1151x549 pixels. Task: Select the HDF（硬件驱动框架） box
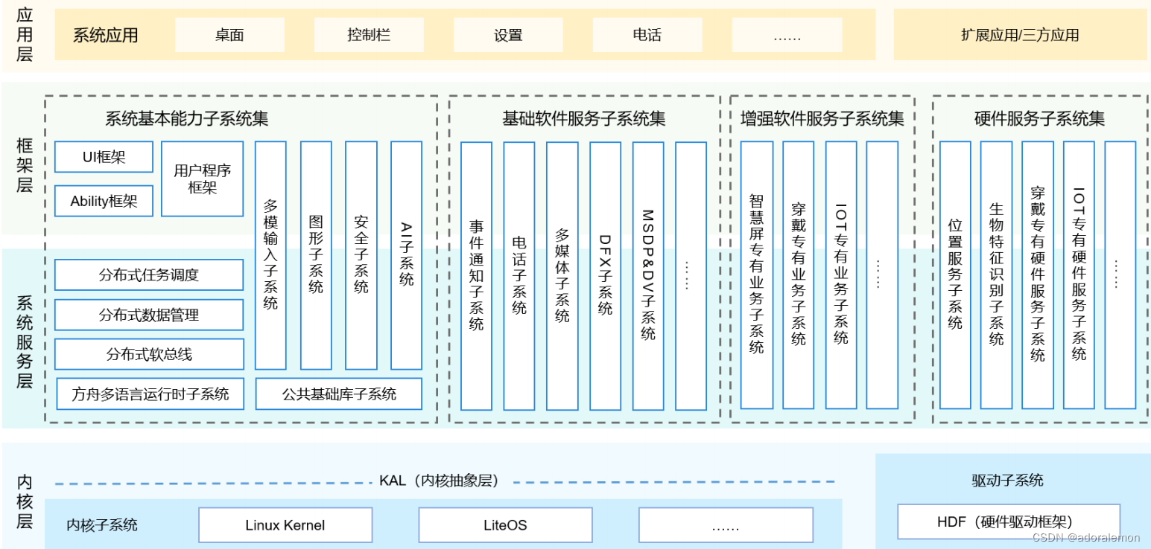coord(1009,521)
